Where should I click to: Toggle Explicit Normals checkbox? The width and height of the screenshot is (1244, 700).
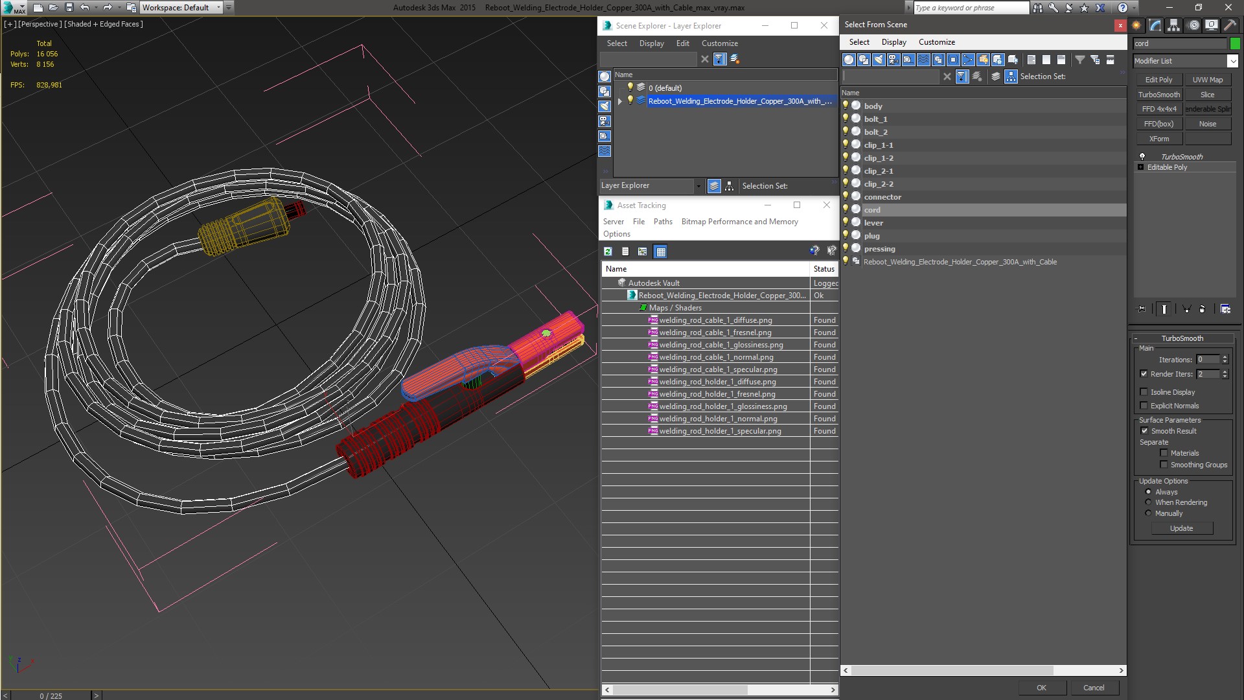point(1144,406)
